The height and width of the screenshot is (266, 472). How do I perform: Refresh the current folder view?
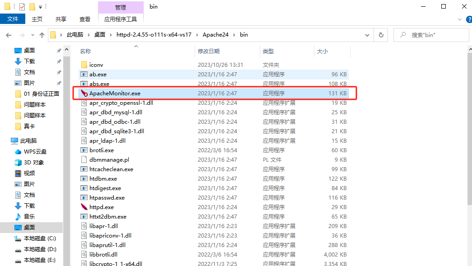pyautogui.click(x=381, y=35)
